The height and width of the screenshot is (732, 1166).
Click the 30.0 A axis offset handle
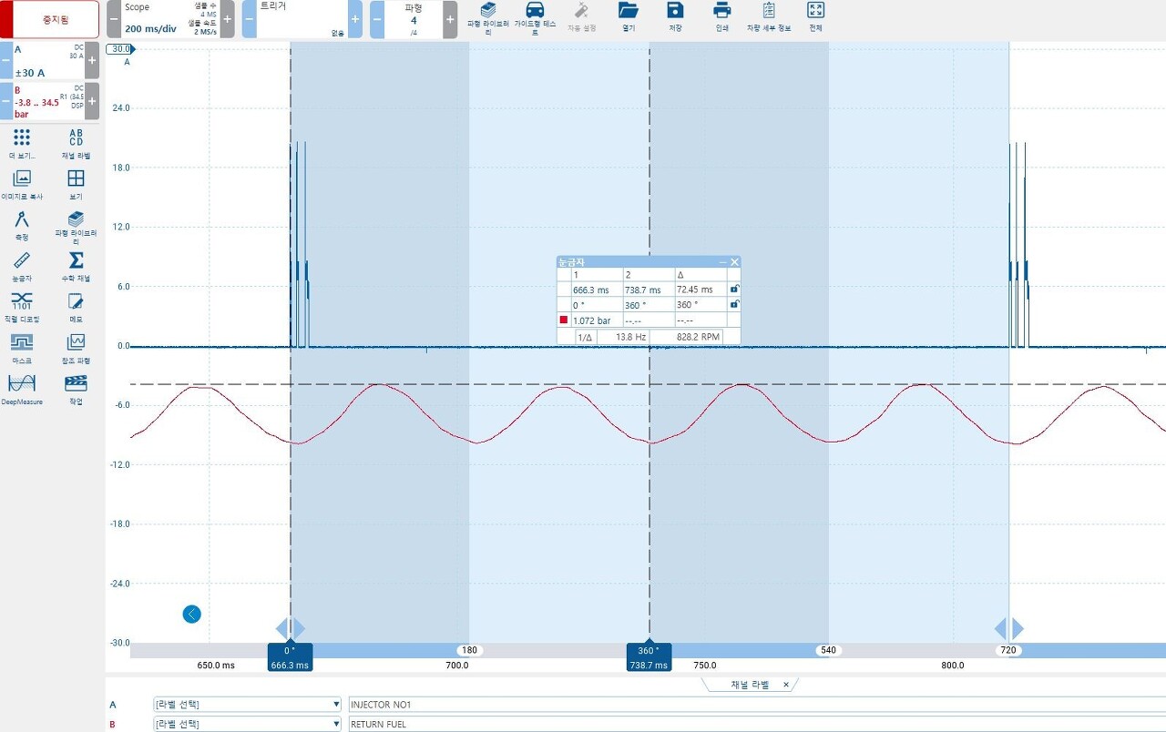click(x=119, y=49)
